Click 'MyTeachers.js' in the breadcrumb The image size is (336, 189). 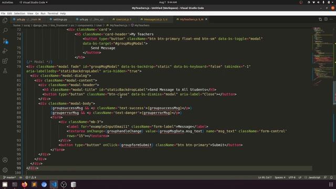coord(119,25)
